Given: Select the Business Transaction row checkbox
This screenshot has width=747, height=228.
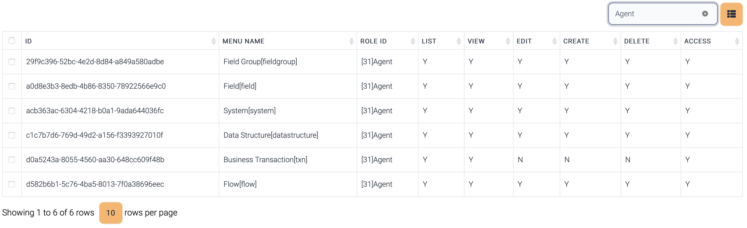Looking at the screenshot, I should tap(12, 160).
